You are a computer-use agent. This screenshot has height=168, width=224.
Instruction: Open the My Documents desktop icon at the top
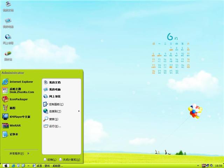point(8,6)
